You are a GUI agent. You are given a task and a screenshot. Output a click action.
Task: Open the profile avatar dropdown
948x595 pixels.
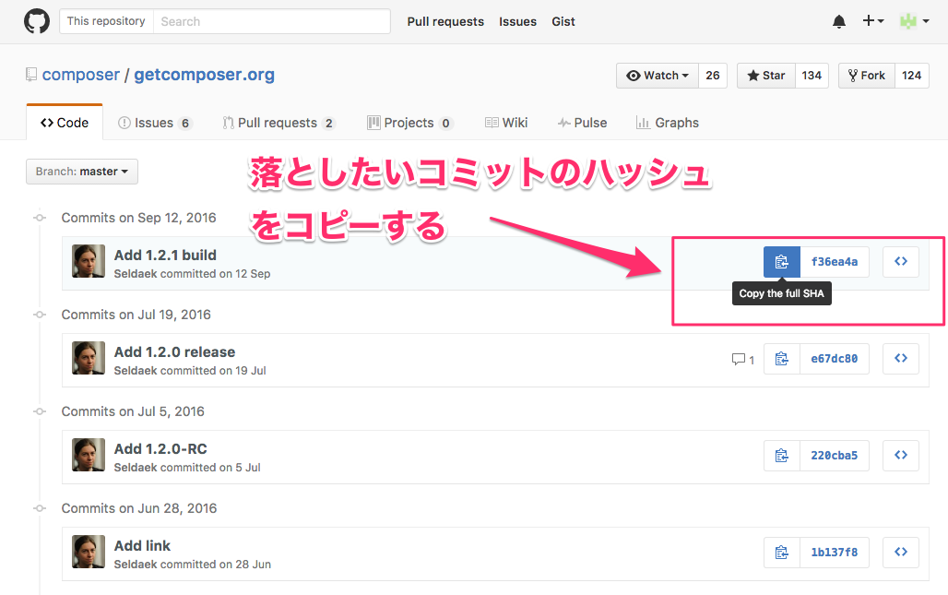[x=913, y=20]
